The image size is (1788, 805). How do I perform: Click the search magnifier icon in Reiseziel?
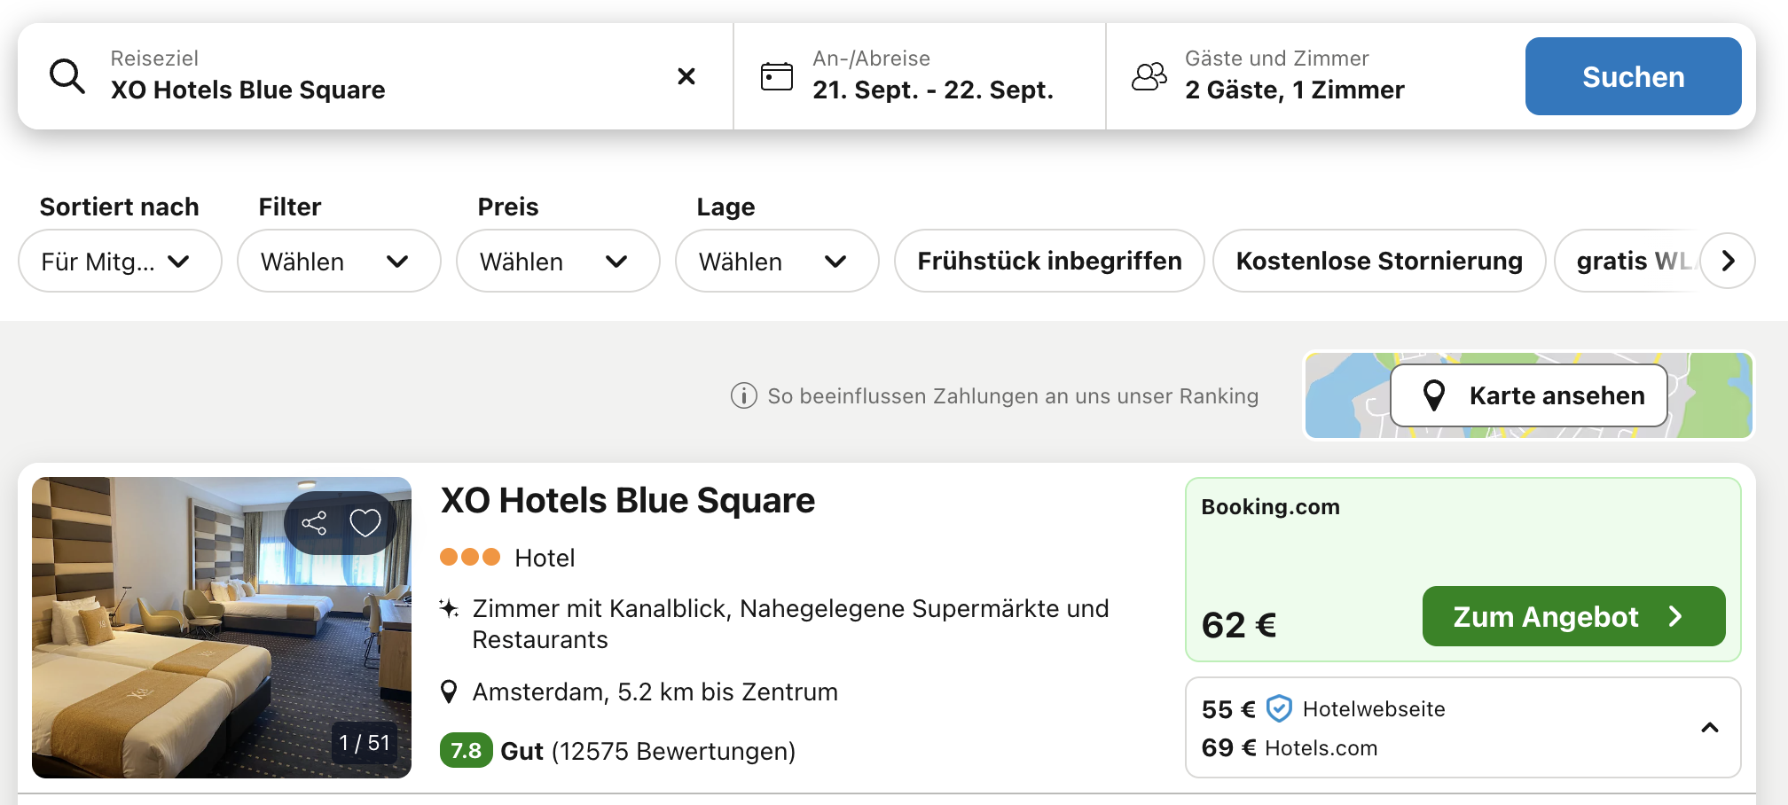67,76
